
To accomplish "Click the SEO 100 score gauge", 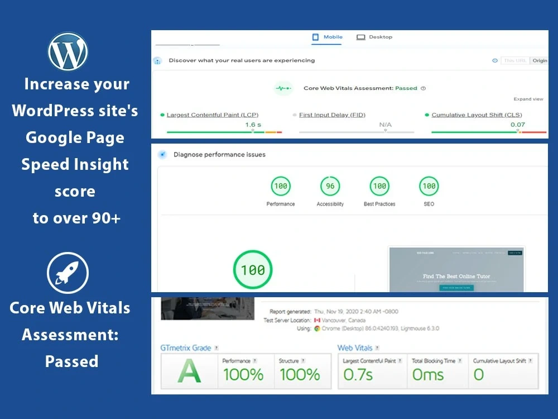I will coord(429,186).
